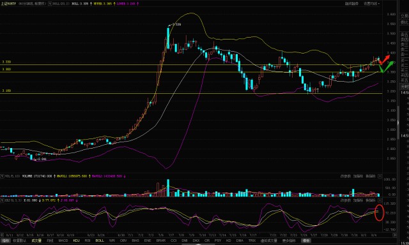Select the tab between TRIX and the more-indicators tab
This screenshot has width=409, height=245.
tap(269, 241)
